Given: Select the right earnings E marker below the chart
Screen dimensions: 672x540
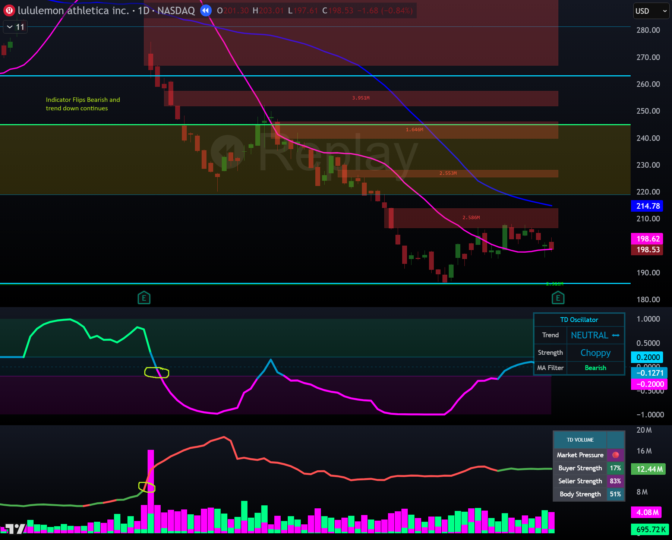Looking at the screenshot, I should pyautogui.click(x=558, y=297).
